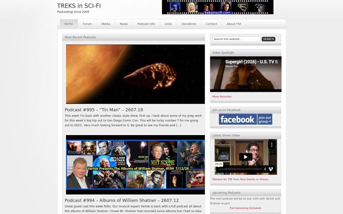Click the treksinscifi.com filmstrip banner
The width and height of the screenshot is (343, 214).
tap(218, 7)
